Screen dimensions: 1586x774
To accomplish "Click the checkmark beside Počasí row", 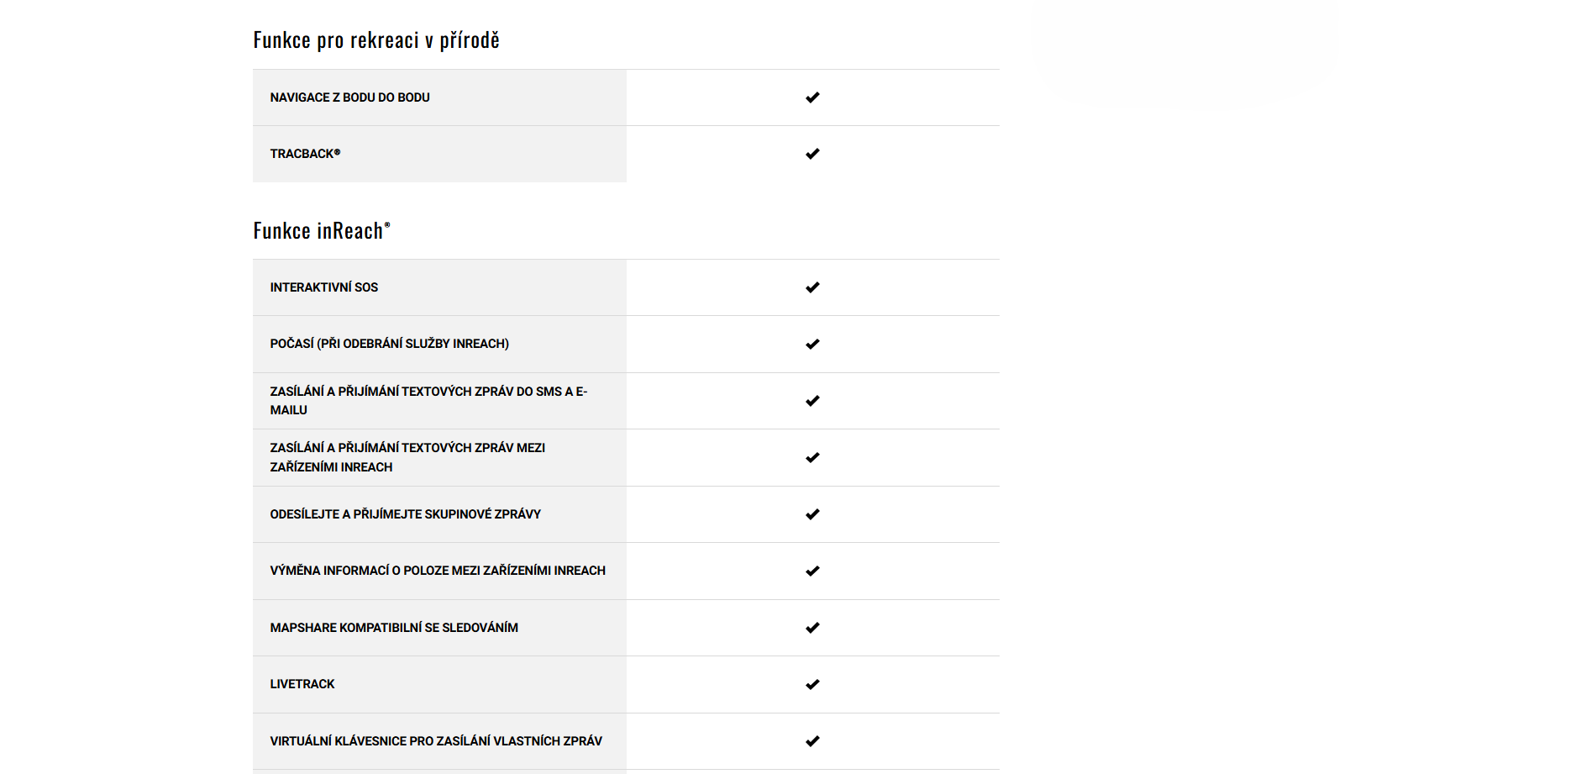I will click(812, 344).
